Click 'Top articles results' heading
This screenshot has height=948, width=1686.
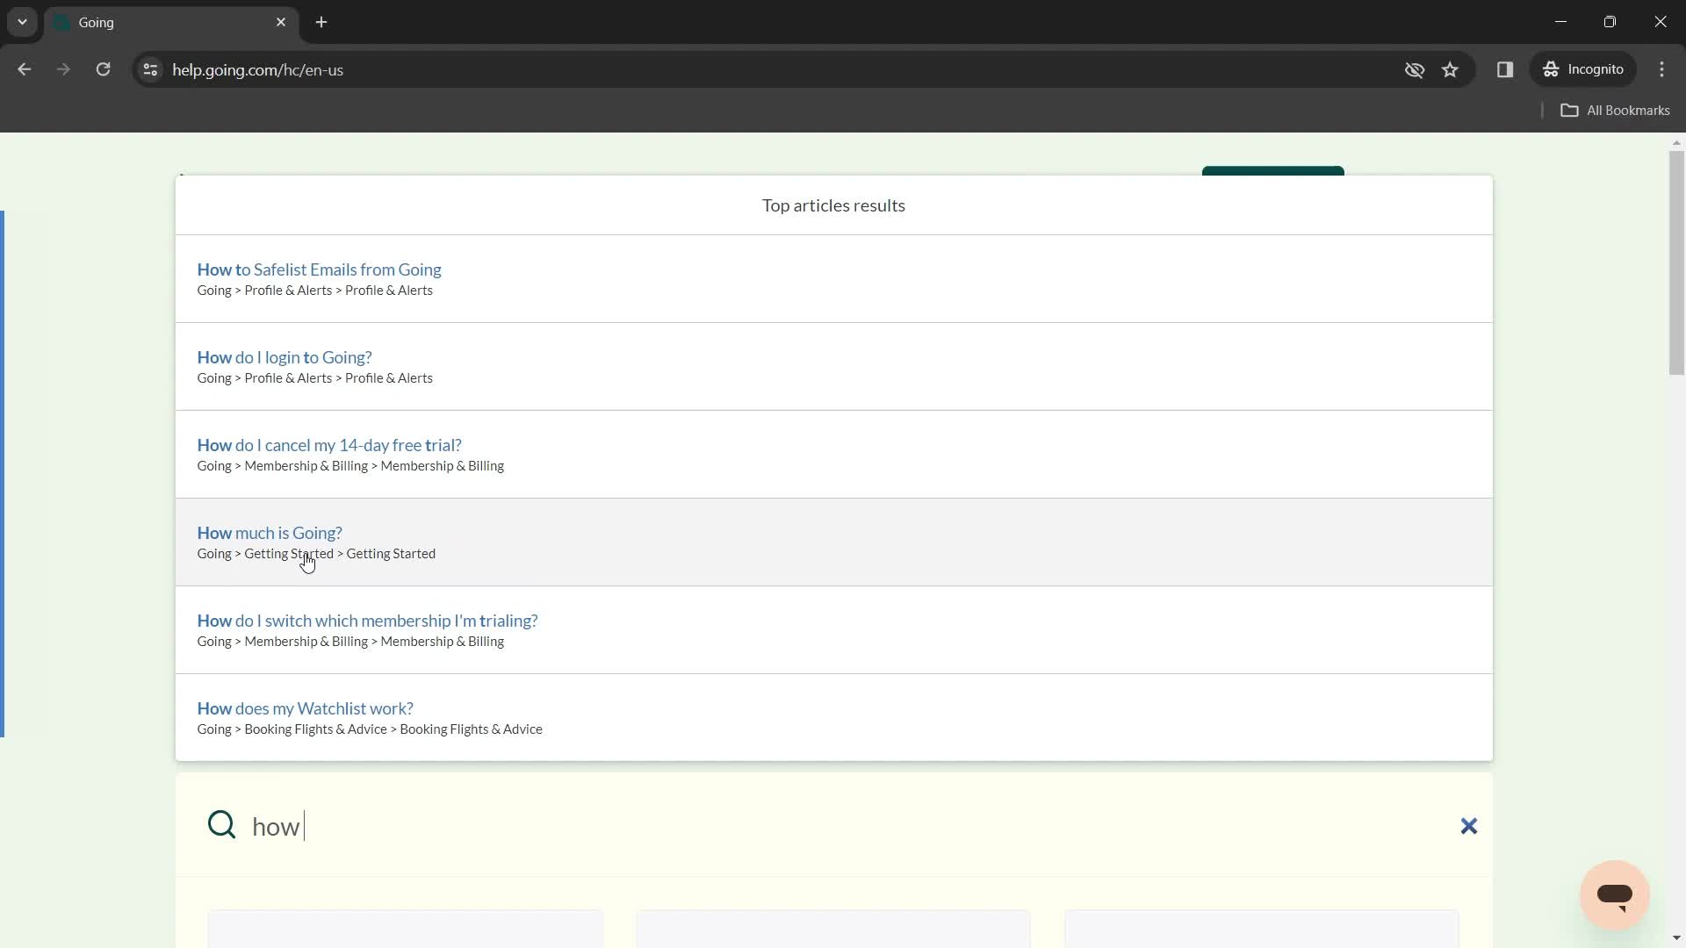click(x=833, y=205)
